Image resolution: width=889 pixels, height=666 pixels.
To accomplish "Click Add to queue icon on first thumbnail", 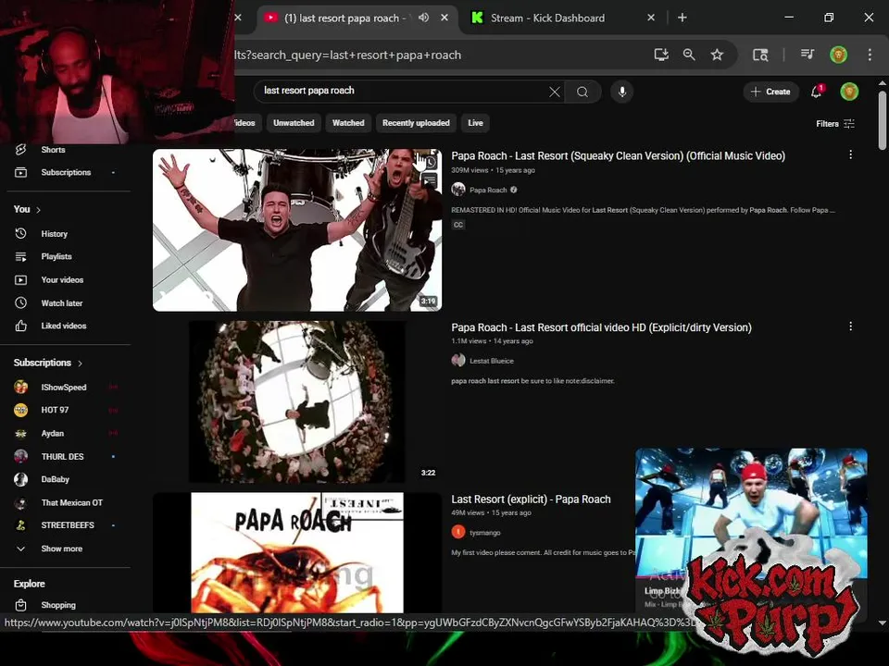I will point(430,181).
